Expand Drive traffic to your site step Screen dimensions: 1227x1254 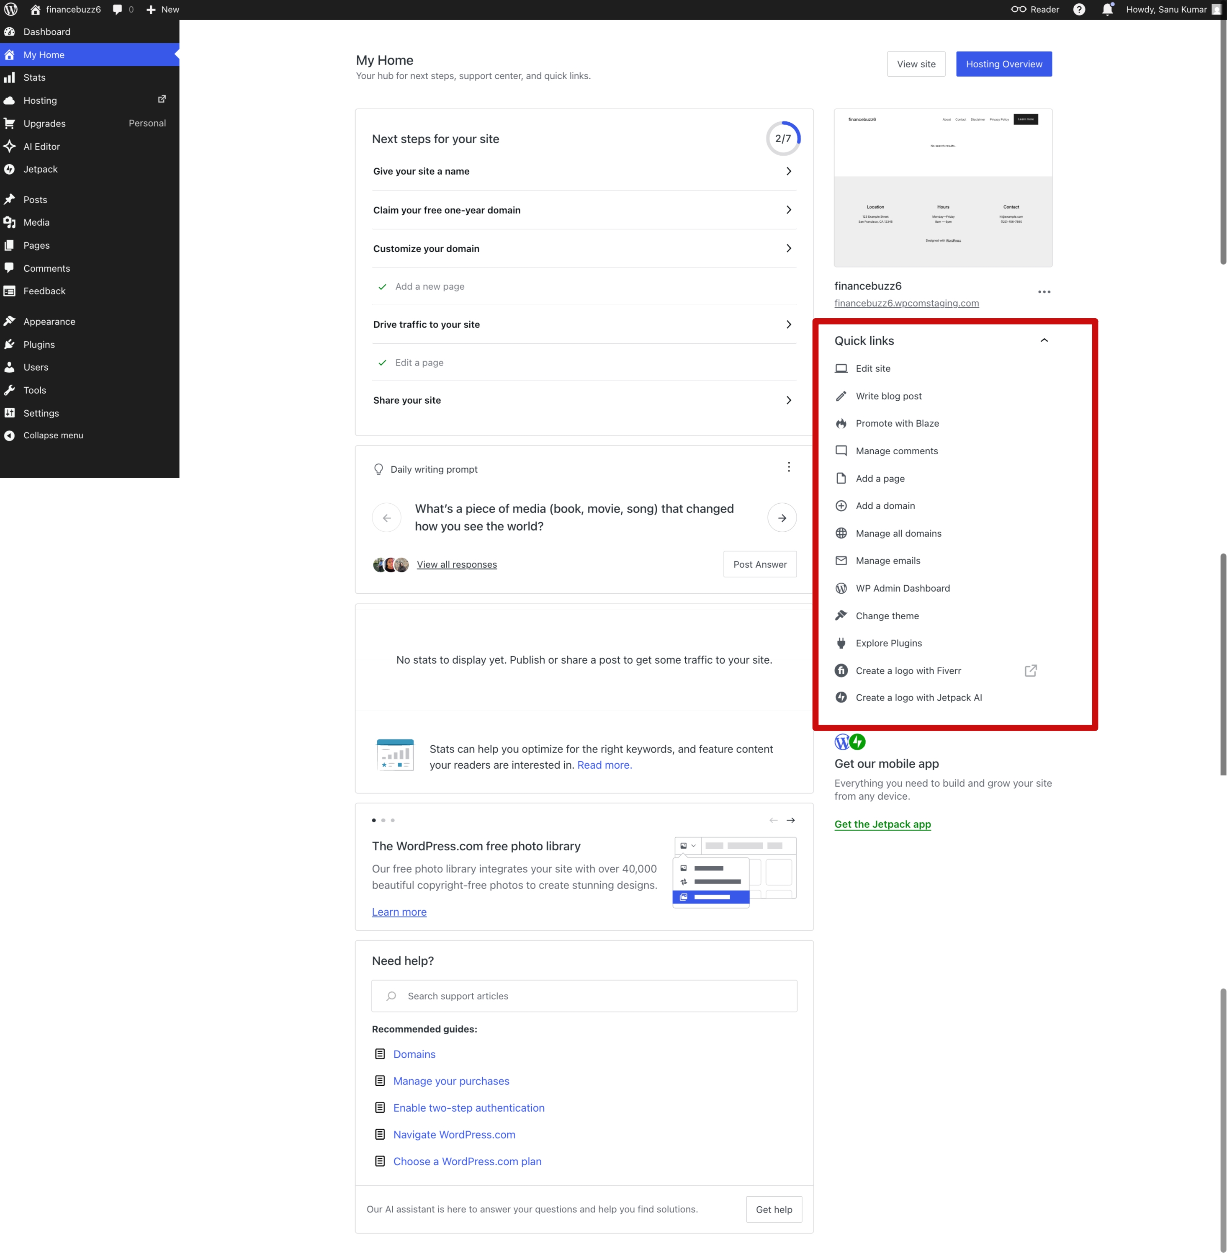click(584, 325)
